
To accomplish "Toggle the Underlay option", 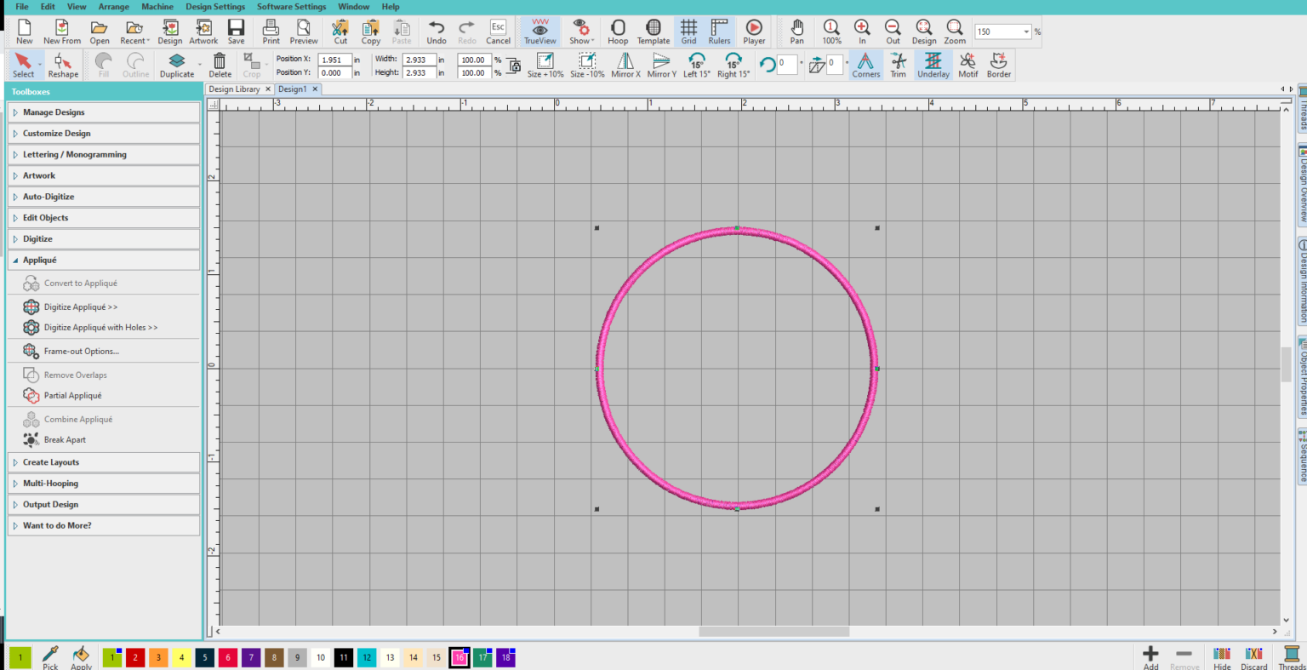I will click(x=933, y=65).
